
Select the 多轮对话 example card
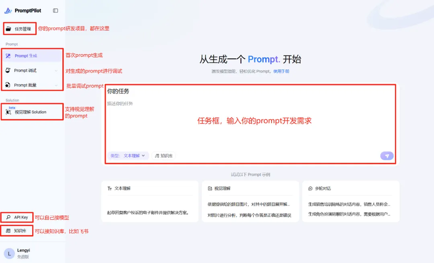coord(351,201)
